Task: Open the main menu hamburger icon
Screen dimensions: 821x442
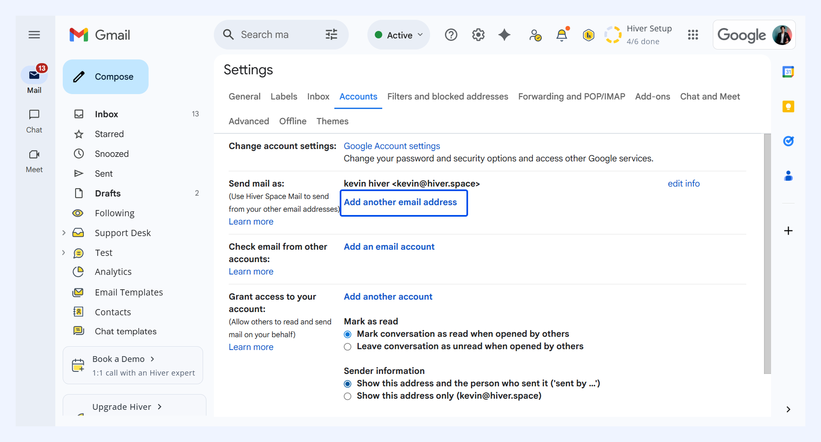Action: click(x=34, y=35)
